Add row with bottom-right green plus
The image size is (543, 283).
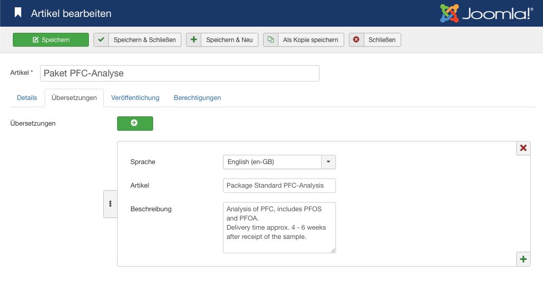(523, 259)
